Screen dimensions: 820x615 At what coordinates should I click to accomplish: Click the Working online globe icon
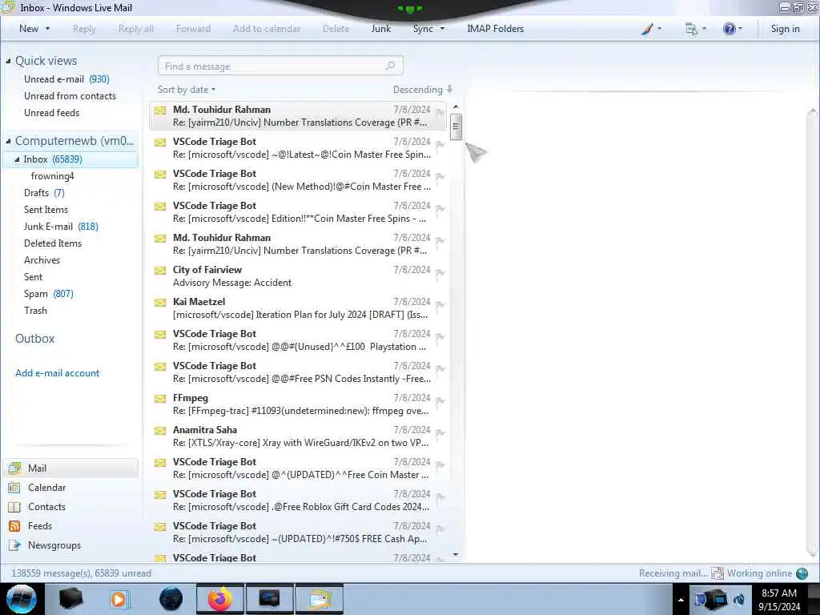[x=802, y=573]
